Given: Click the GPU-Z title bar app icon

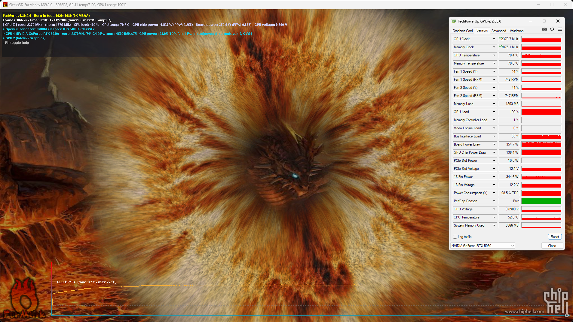Looking at the screenshot, I should pyautogui.click(x=454, y=21).
